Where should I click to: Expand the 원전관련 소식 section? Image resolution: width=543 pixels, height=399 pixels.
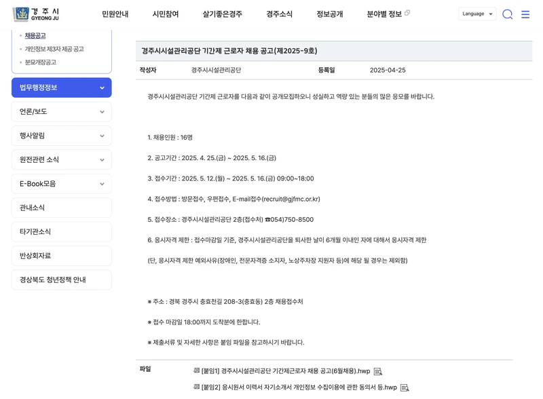click(62, 159)
